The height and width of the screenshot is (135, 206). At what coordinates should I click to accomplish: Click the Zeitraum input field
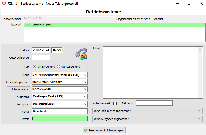[154, 103]
